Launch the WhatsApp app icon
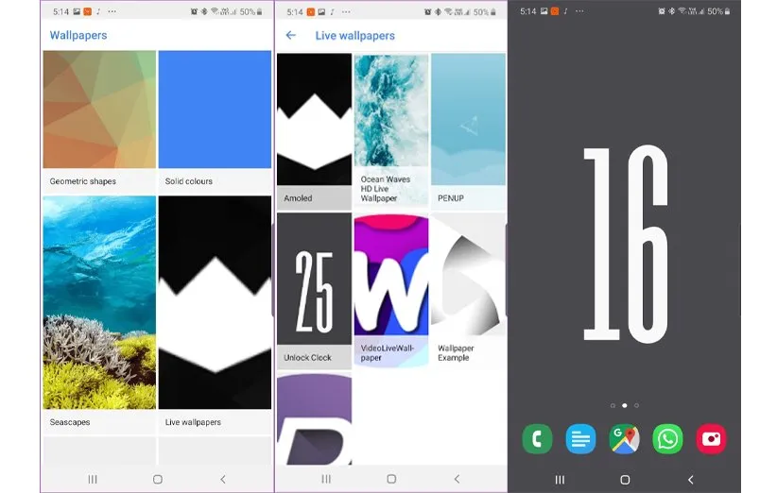The image size is (777, 493). point(667,438)
